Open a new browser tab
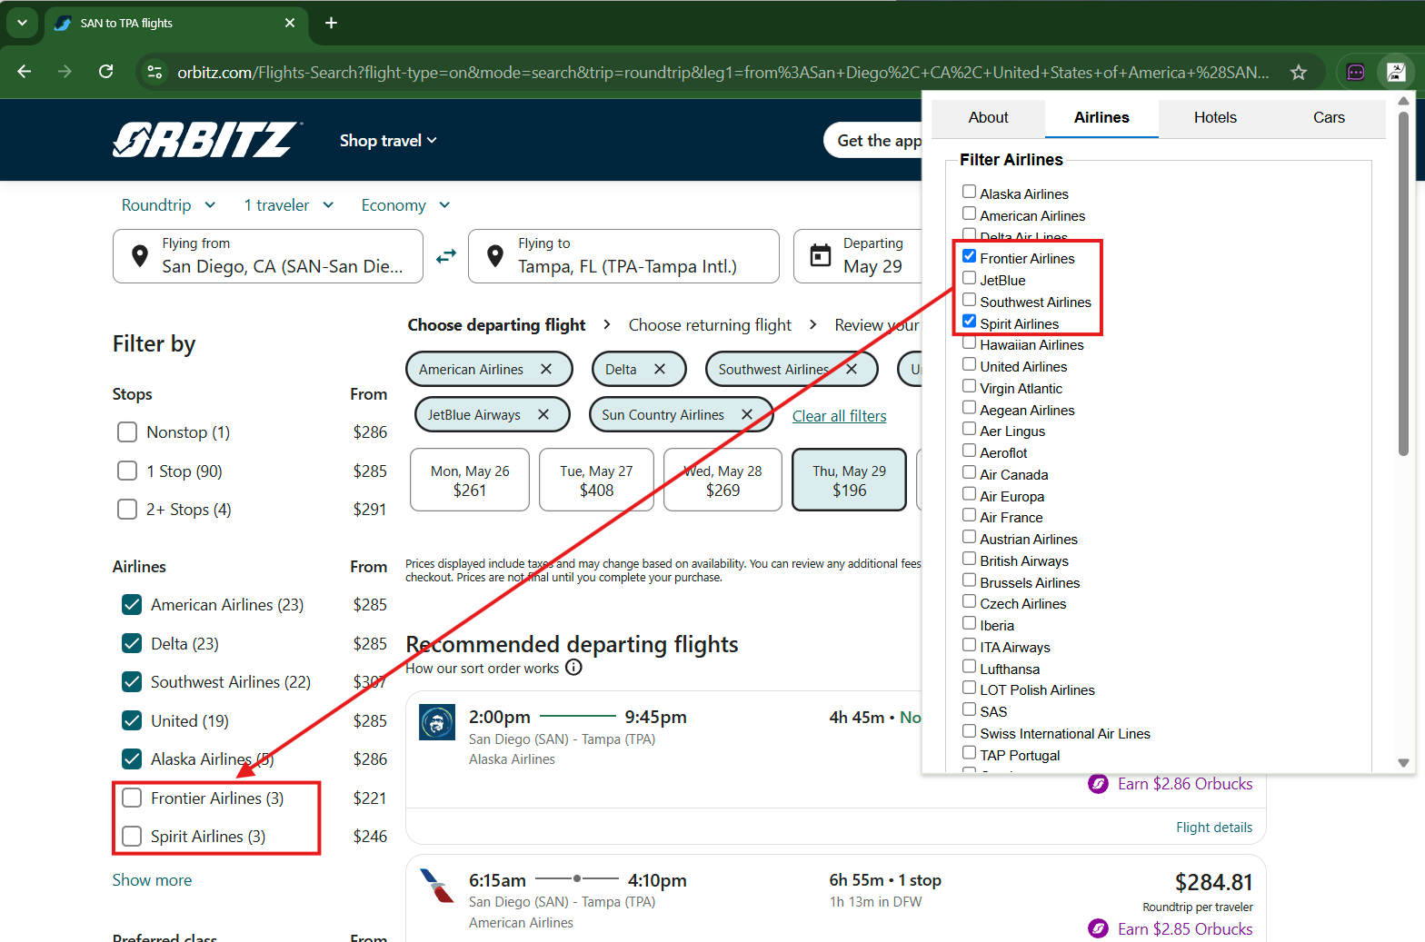Viewport: 1425px width, 942px height. [332, 23]
